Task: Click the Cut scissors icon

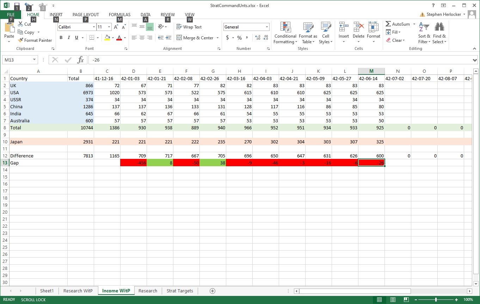Action: click(20, 24)
